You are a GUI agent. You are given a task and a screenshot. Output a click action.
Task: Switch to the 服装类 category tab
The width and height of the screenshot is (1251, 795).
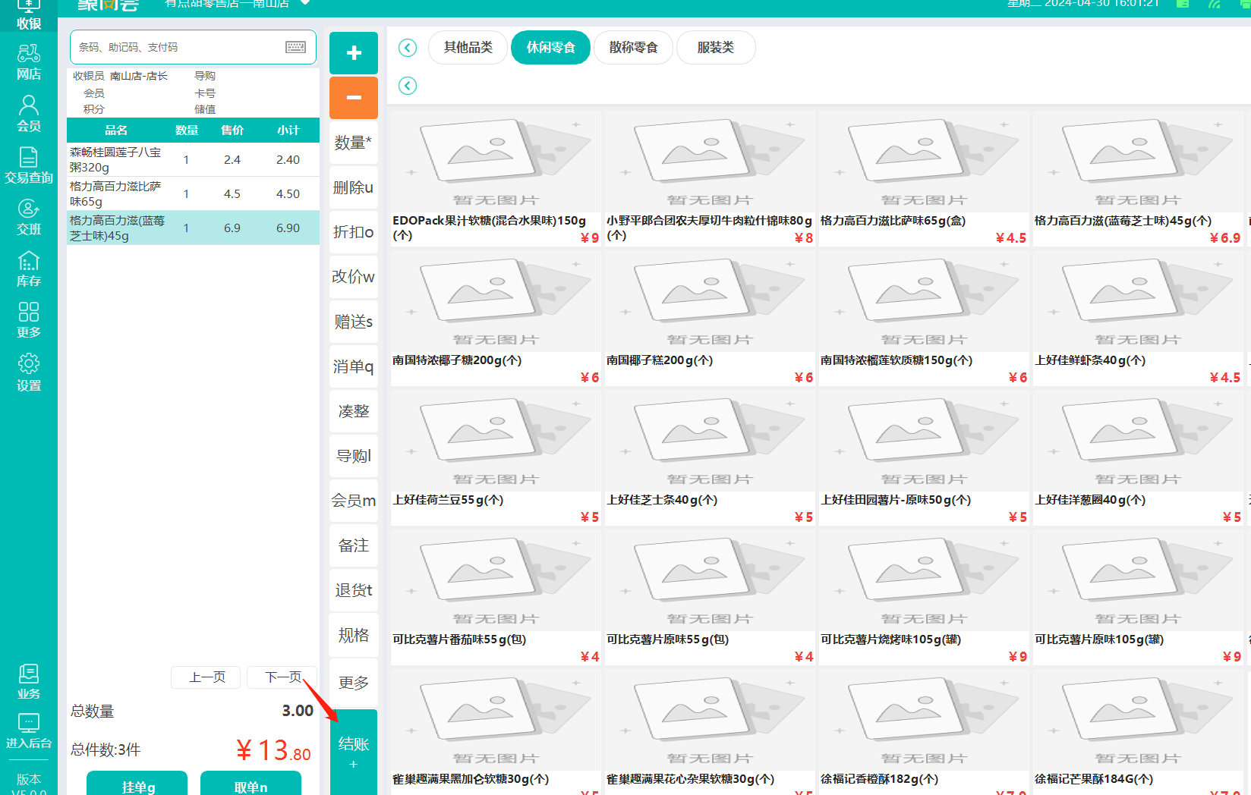pyautogui.click(x=715, y=48)
